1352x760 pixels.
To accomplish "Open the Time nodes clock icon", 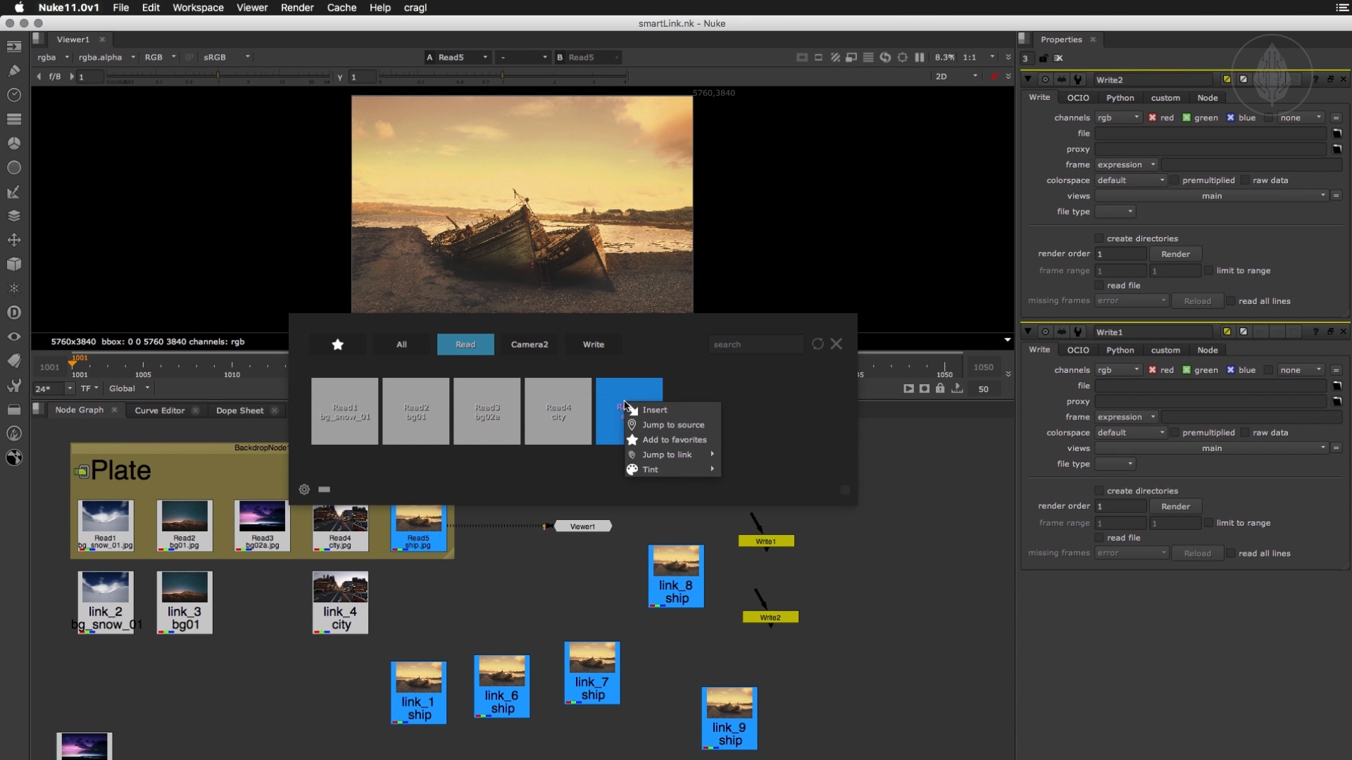I will pyautogui.click(x=13, y=95).
